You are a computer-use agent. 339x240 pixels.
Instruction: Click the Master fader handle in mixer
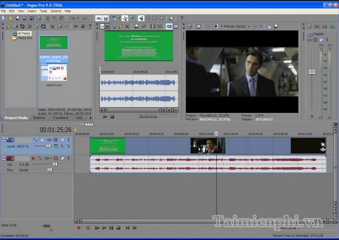tap(311, 72)
